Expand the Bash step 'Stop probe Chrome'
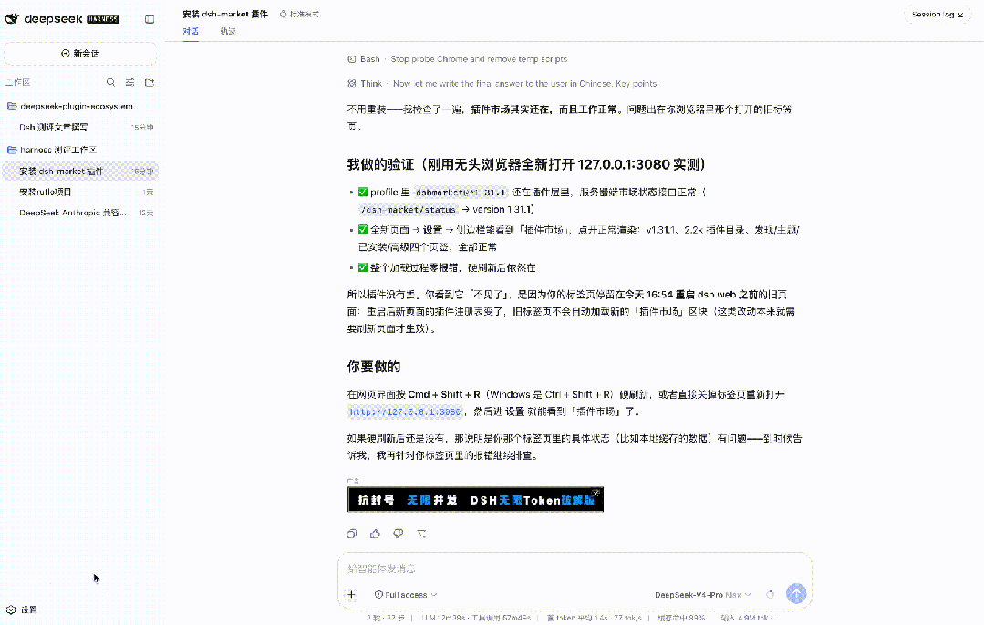984x625 pixels. click(458, 59)
